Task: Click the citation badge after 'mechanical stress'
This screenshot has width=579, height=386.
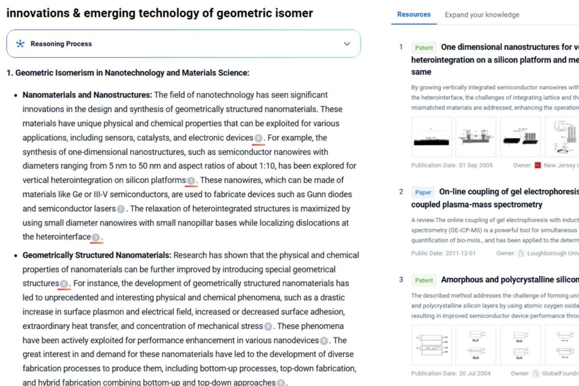Action: click(268, 327)
